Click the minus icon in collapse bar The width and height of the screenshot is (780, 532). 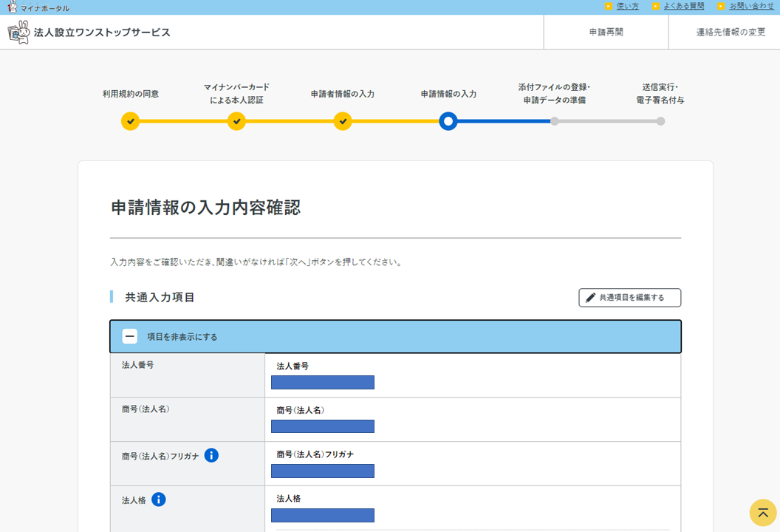pos(130,337)
